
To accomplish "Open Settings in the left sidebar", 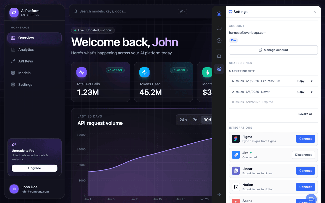I will point(35,84).
